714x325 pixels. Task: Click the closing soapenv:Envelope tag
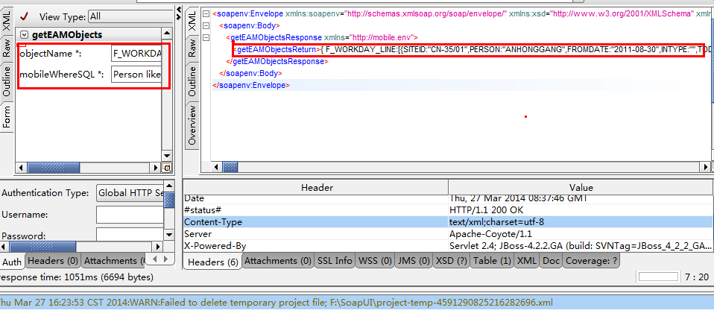[x=251, y=85]
